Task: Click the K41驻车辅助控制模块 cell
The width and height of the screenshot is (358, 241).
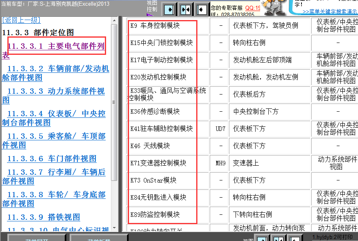Action: (x=168, y=129)
